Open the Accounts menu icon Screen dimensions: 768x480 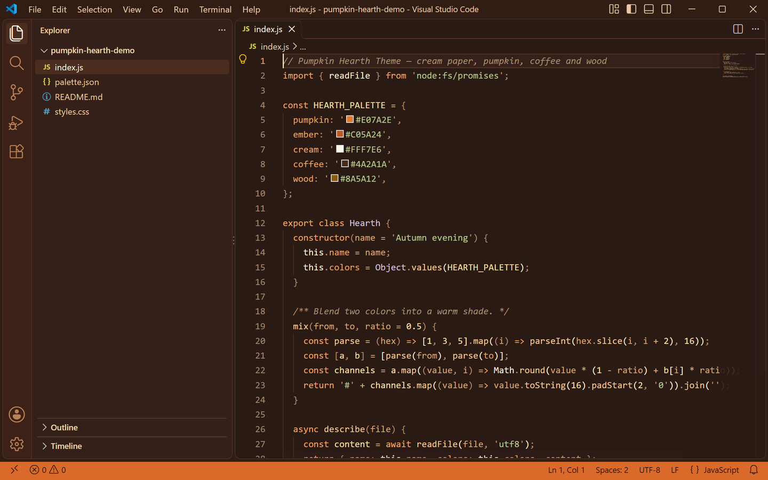17,414
